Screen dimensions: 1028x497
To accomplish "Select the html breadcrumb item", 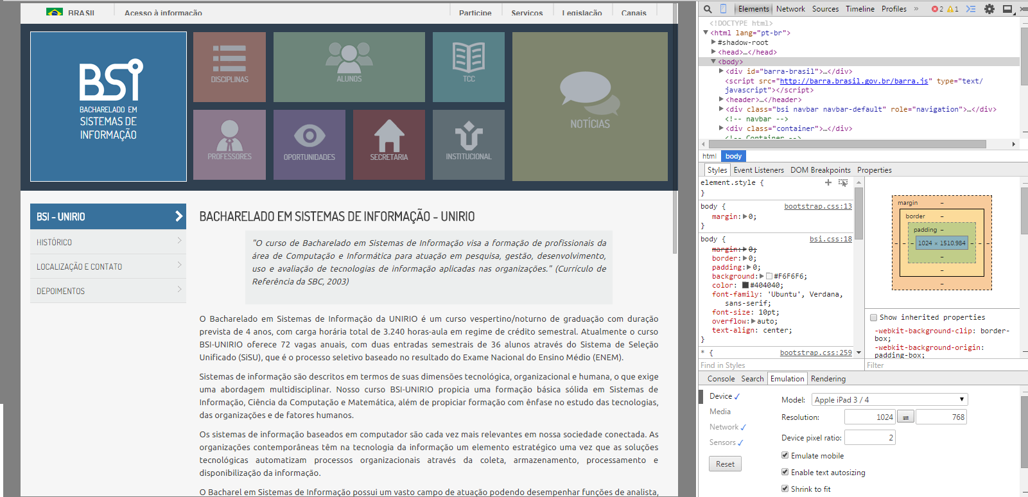I will [x=710, y=156].
